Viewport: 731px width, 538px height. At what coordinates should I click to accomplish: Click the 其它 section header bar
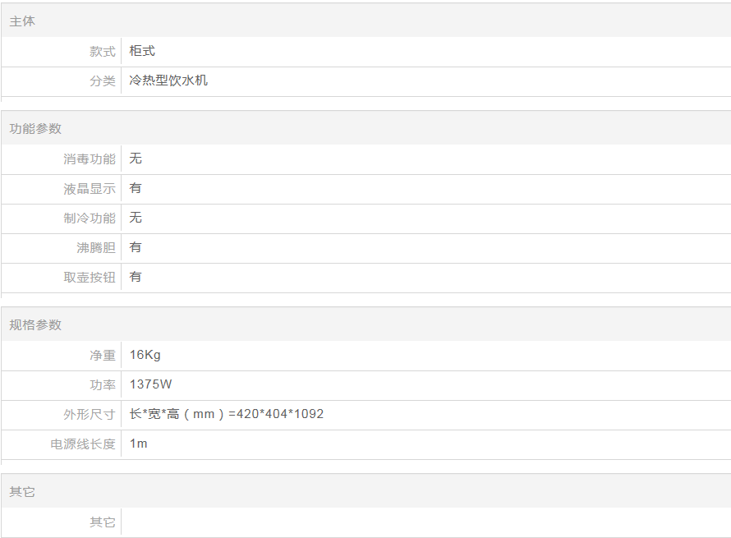(22, 492)
